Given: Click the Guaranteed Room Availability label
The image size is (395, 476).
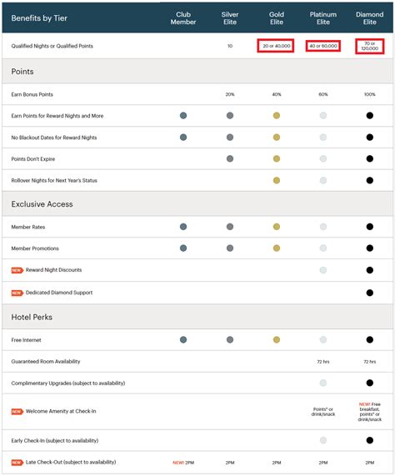Looking at the screenshot, I should coord(46,362).
